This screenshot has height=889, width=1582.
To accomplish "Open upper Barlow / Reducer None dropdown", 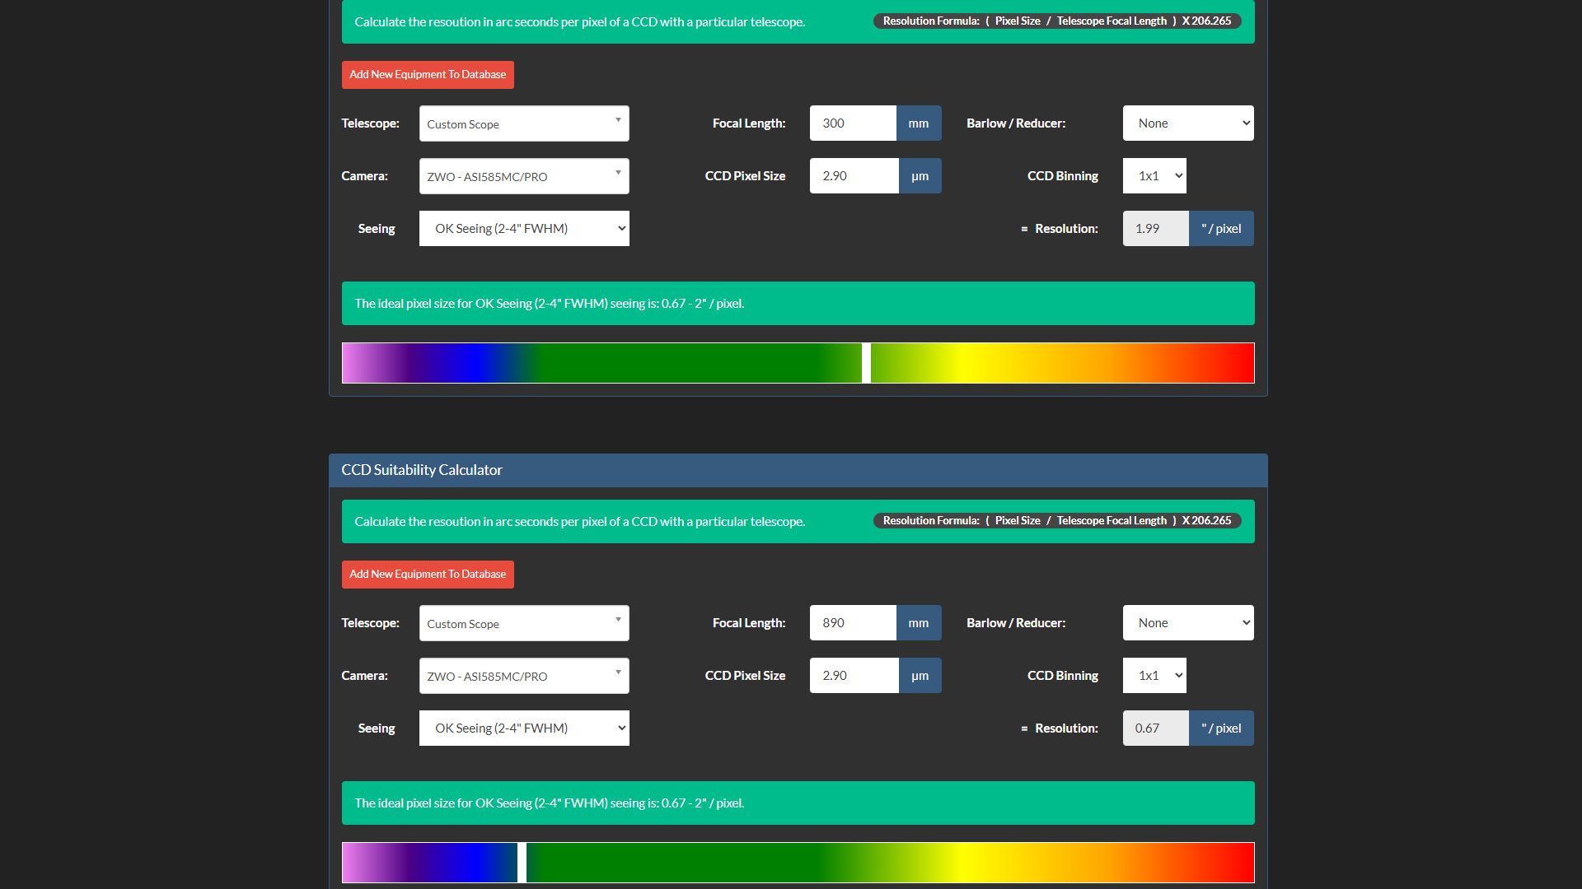I will (1187, 123).
